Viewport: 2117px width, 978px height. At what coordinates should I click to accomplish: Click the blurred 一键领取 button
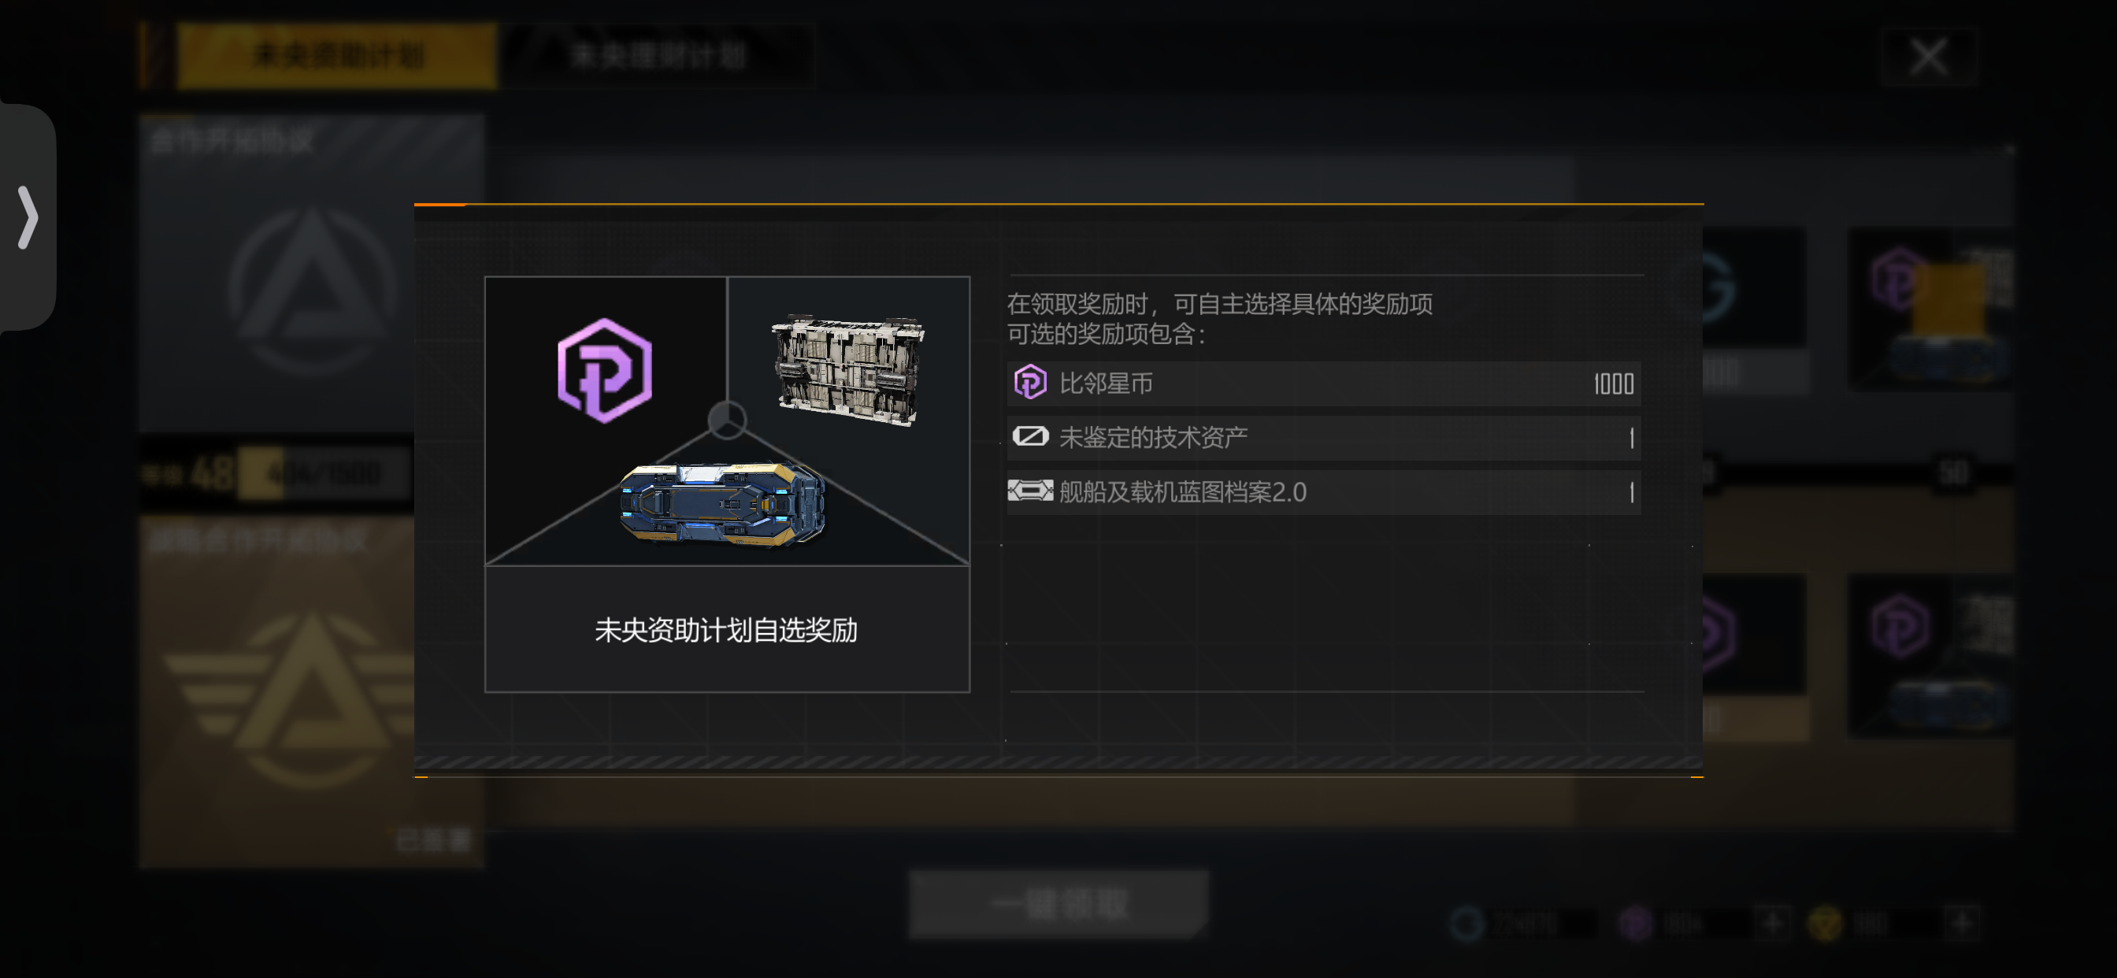pos(1058,904)
